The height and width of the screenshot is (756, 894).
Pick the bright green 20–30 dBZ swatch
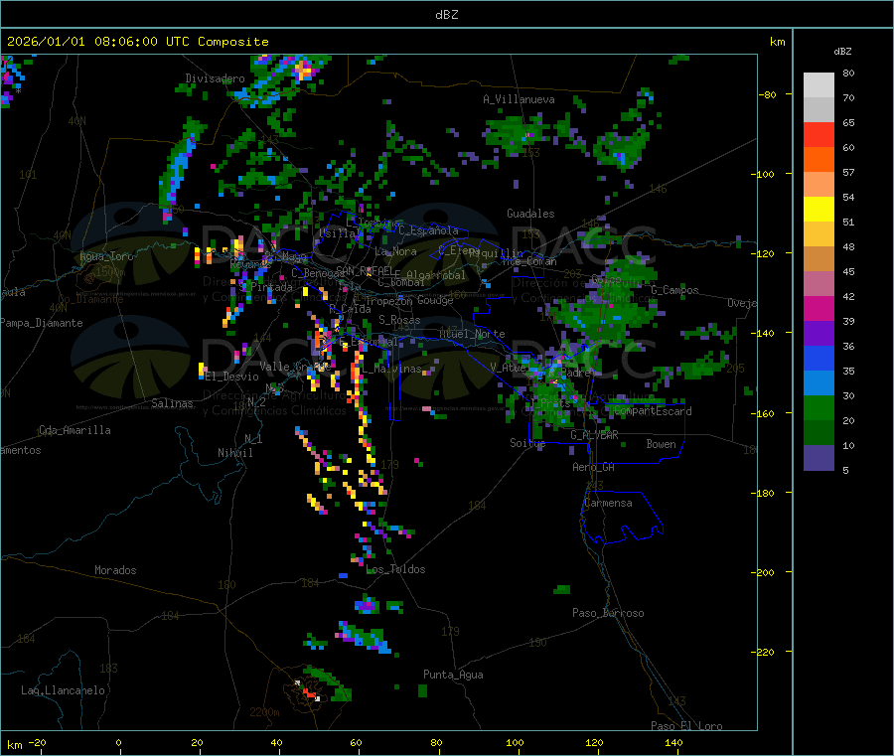click(819, 408)
